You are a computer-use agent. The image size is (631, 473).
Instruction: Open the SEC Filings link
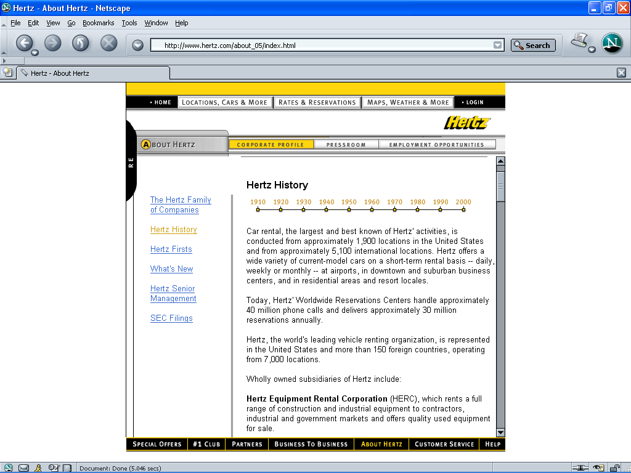click(x=171, y=318)
